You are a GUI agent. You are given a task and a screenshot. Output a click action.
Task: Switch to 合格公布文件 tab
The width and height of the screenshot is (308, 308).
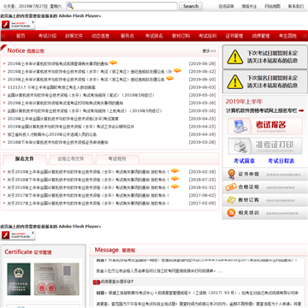click(x=71, y=159)
